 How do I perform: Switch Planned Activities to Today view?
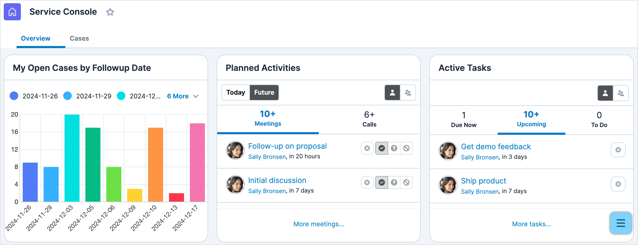(236, 93)
